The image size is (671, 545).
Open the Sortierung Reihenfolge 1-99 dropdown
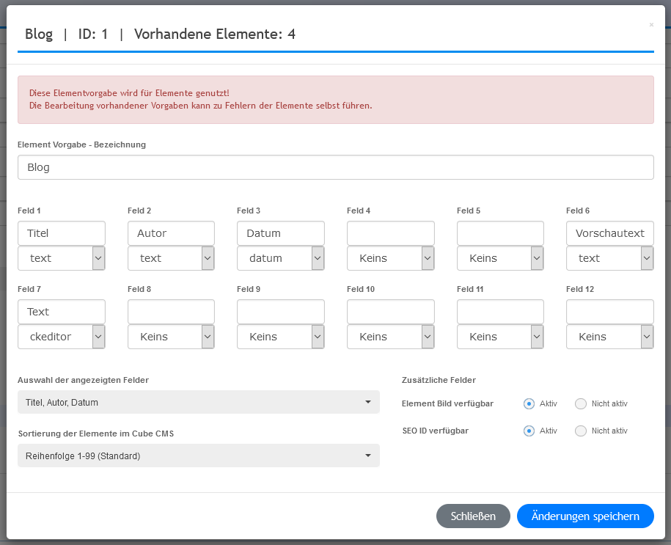tap(199, 456)
